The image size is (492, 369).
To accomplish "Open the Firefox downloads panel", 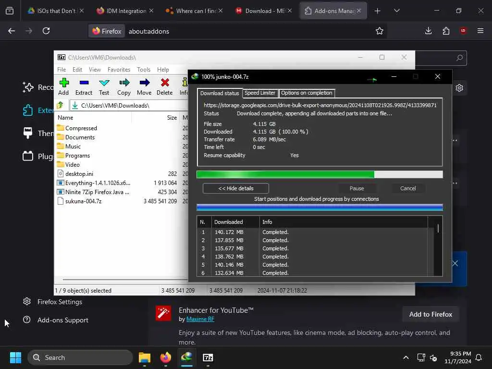I will [428, 31].
